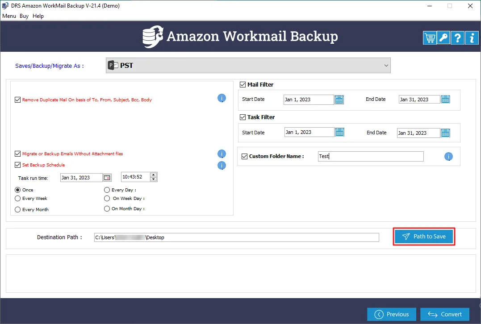Screen dimensions: 481x324
Task: Click the question mark help icon
Action: [458, 38]
